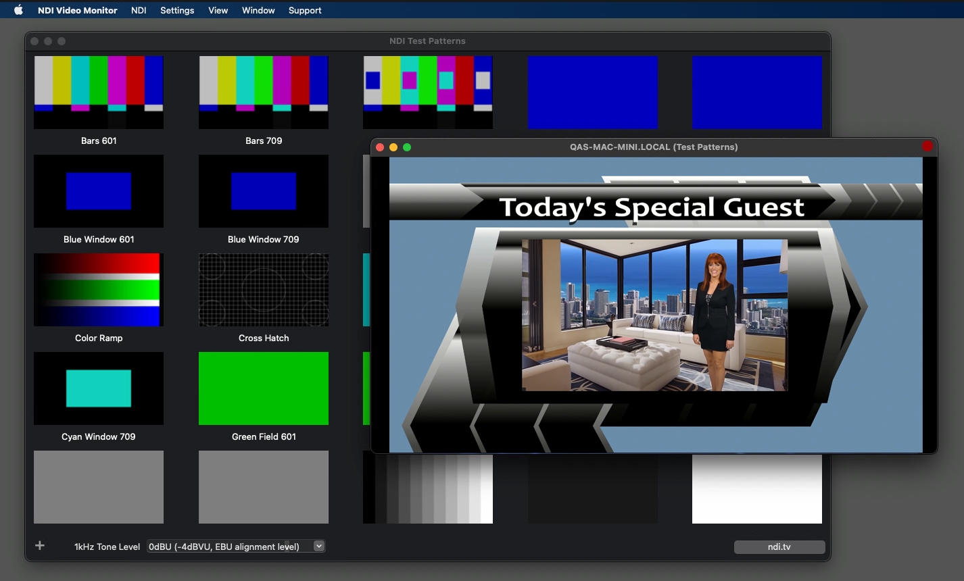
Task: Open the Apple menu
Action: click(18, 10)
